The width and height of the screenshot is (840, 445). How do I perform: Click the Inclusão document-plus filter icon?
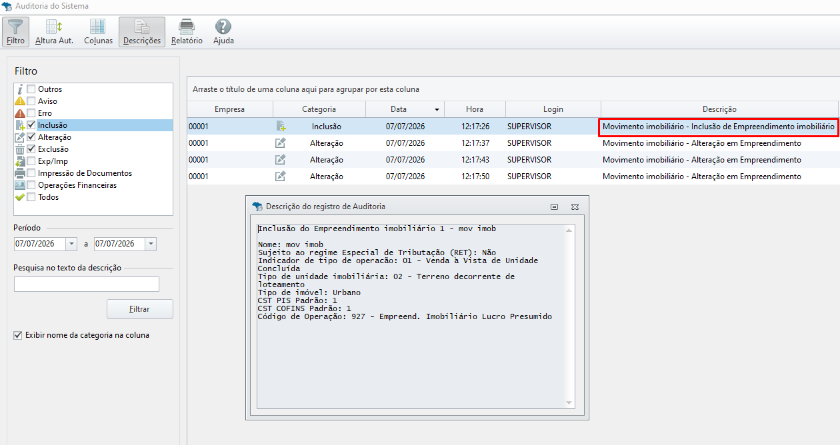click(20, 125)
